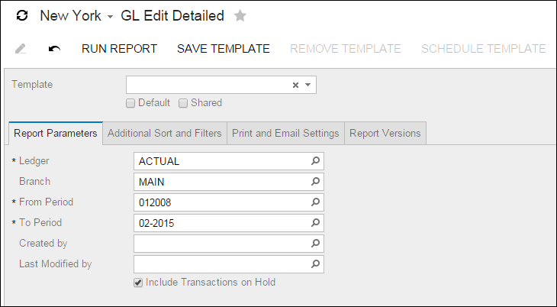Screen dimensions: 557x307
Task: Open the Print and Email Settings tab
Action: coord(285,133)
